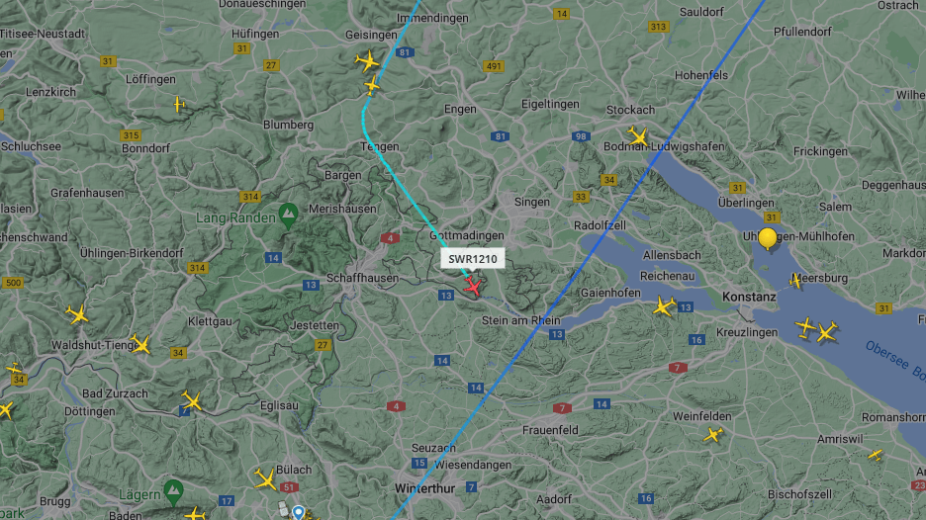The image size is (926, 520).
Task: Open the Lägern mountain marker
Action: click(x=173, y=492)
